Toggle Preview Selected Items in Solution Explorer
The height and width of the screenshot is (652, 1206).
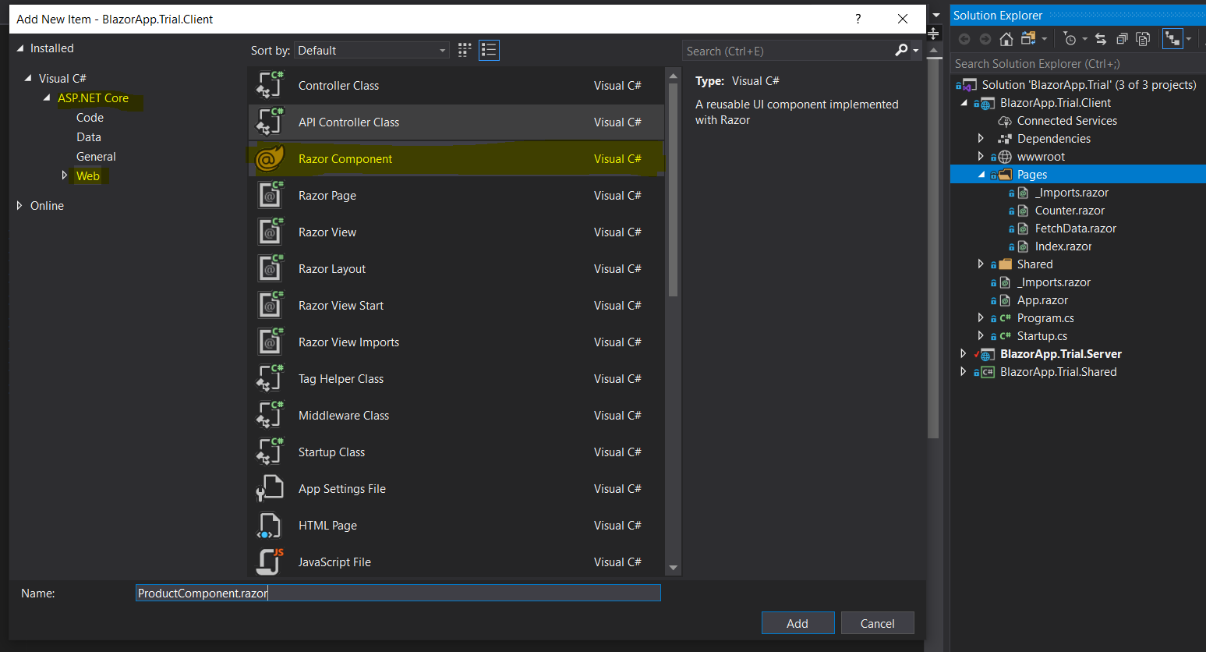tap(1144, 38)
